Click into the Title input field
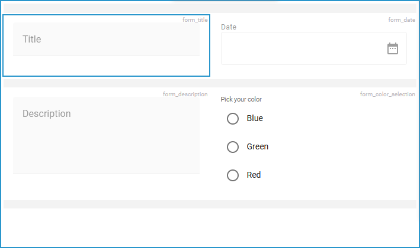This screenshot has width=420, height=248. point(106,39)
